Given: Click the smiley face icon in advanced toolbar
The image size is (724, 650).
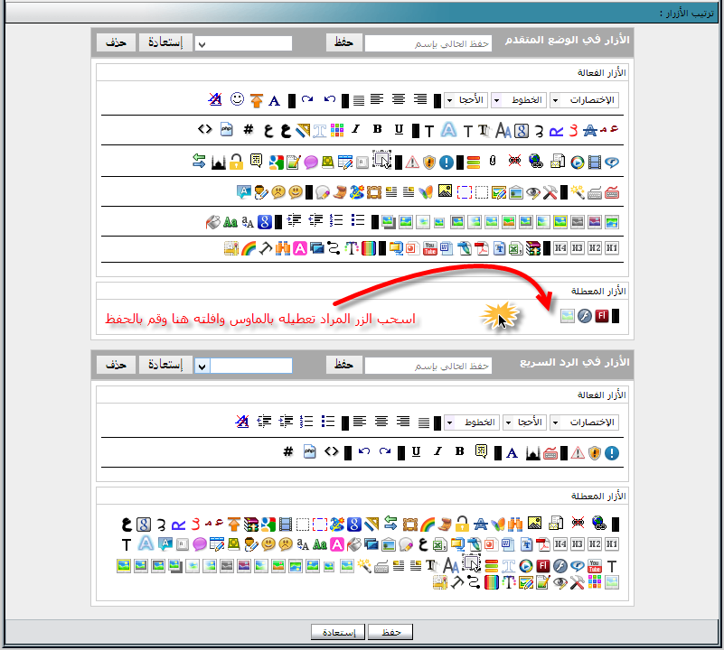Looking at the screenshot, I should 238,99.
